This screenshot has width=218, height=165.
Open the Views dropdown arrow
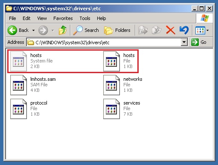coord(207,30)
